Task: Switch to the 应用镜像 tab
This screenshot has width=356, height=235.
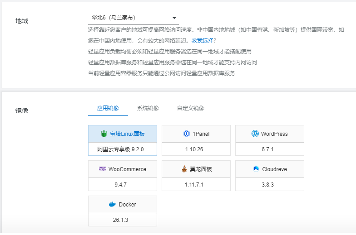Action: point(108,108)
